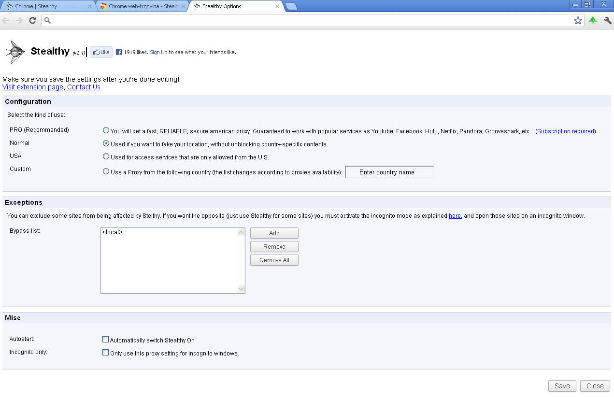Minimize the Chrome window

tap(575, 4)
